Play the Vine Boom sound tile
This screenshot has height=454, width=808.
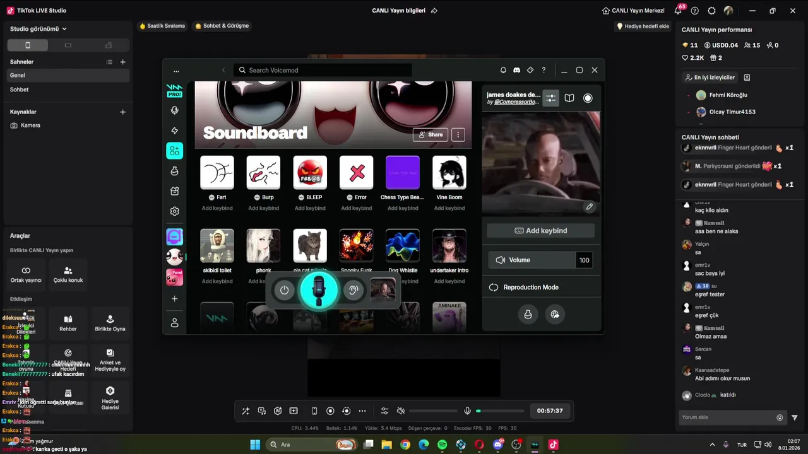click(449, 172)
